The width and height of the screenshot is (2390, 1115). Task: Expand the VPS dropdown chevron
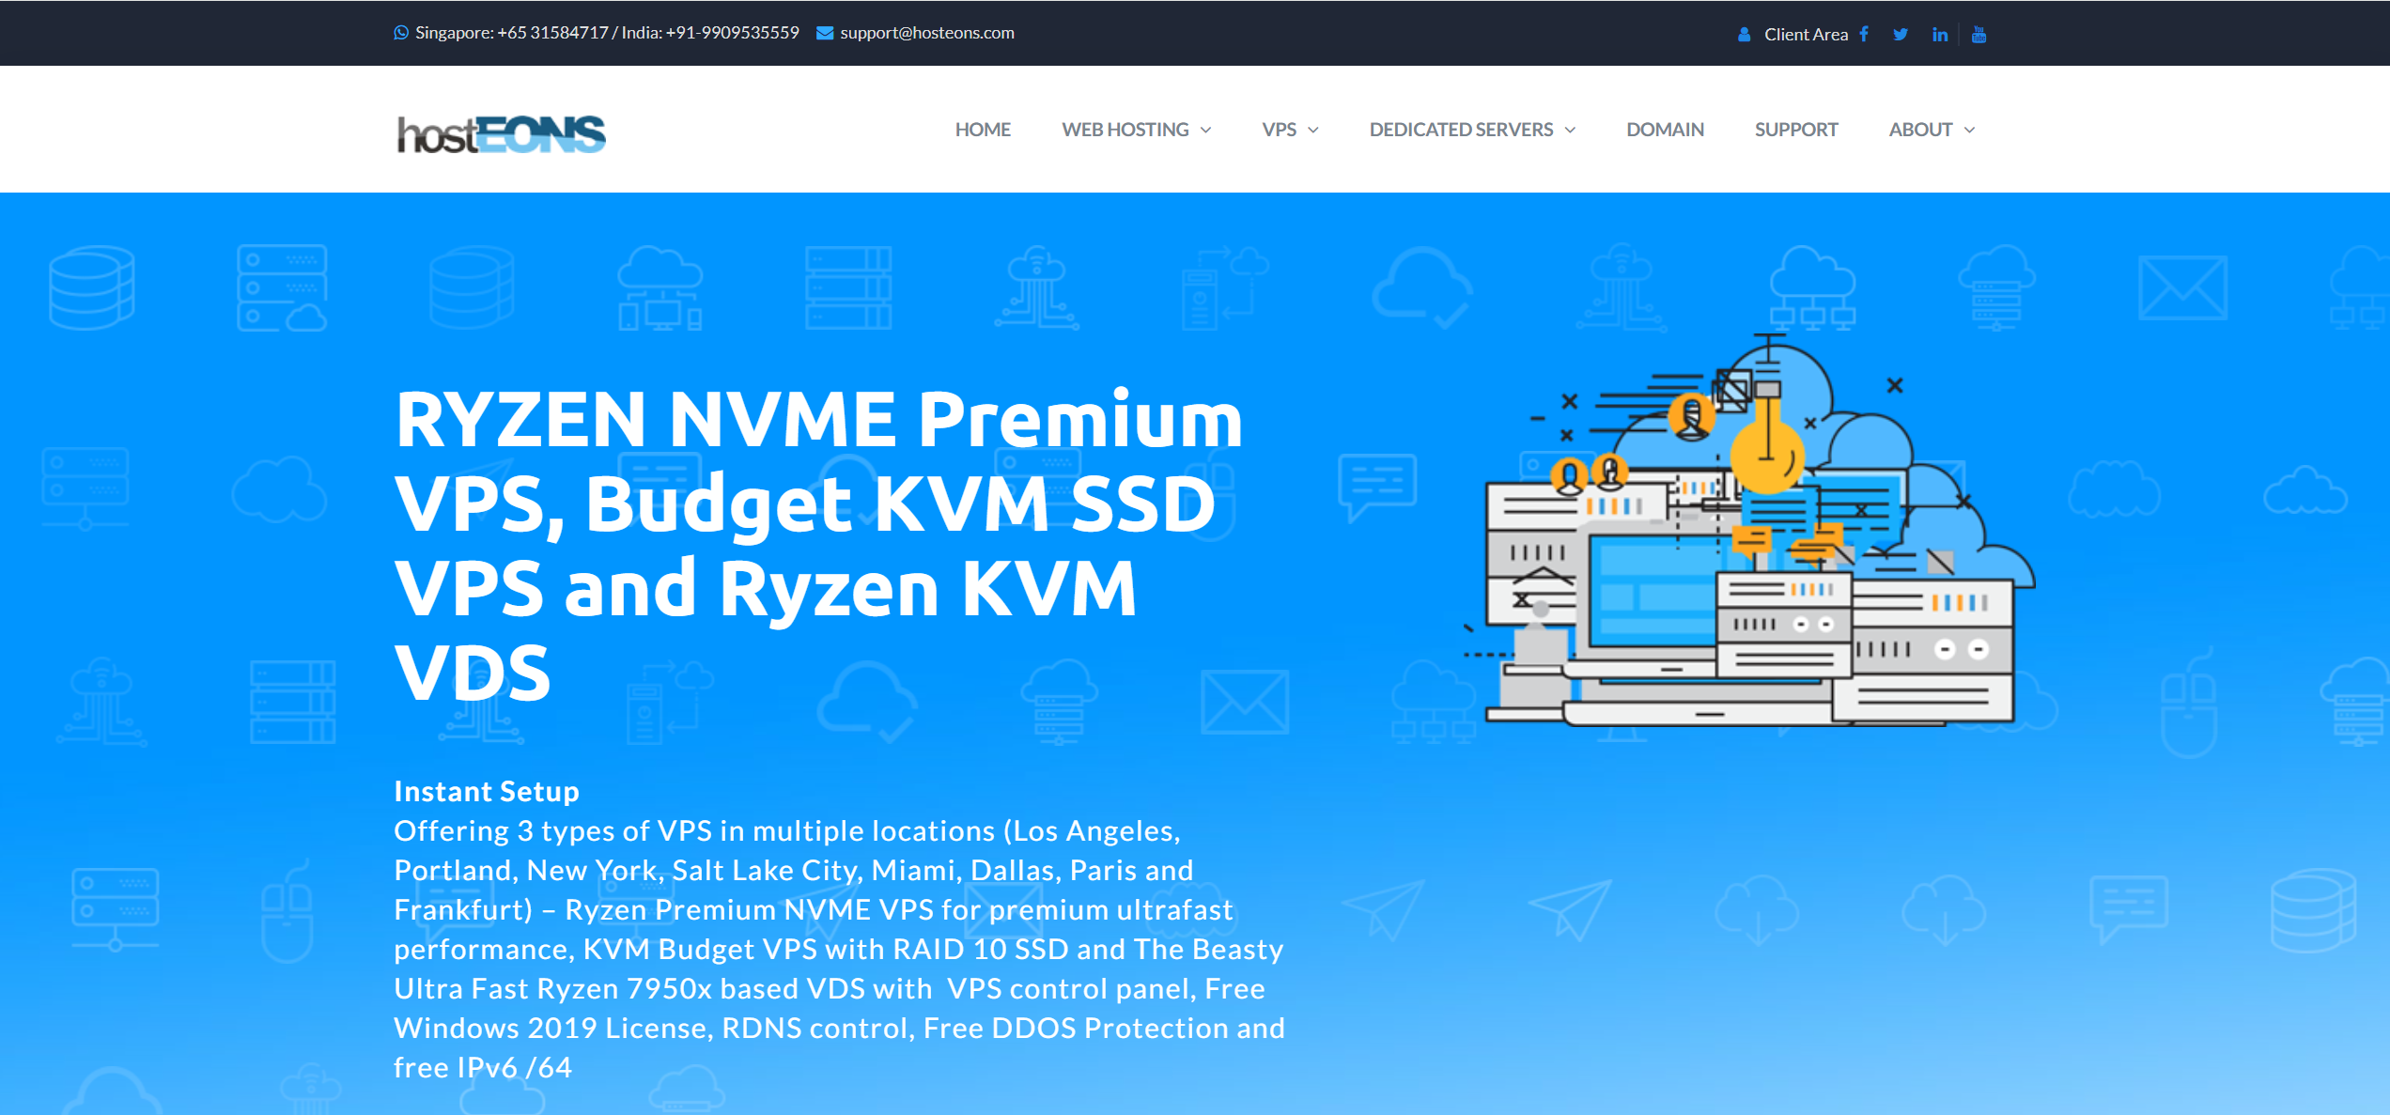click(x=1312, y=131)
